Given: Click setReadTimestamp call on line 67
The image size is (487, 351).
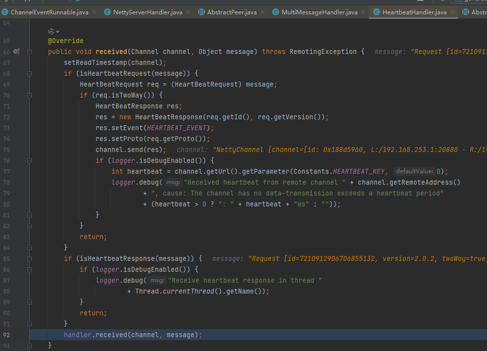Looking at the screenshot, I should tap(115, 62).
